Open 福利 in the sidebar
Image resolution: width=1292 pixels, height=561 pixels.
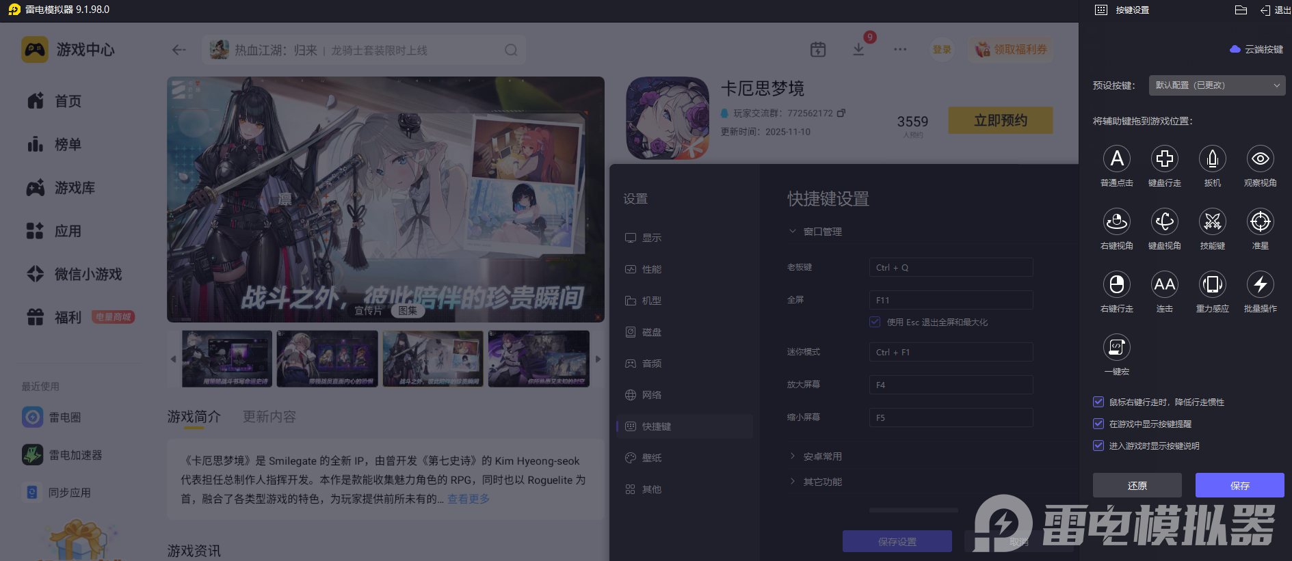coord(54,317)
